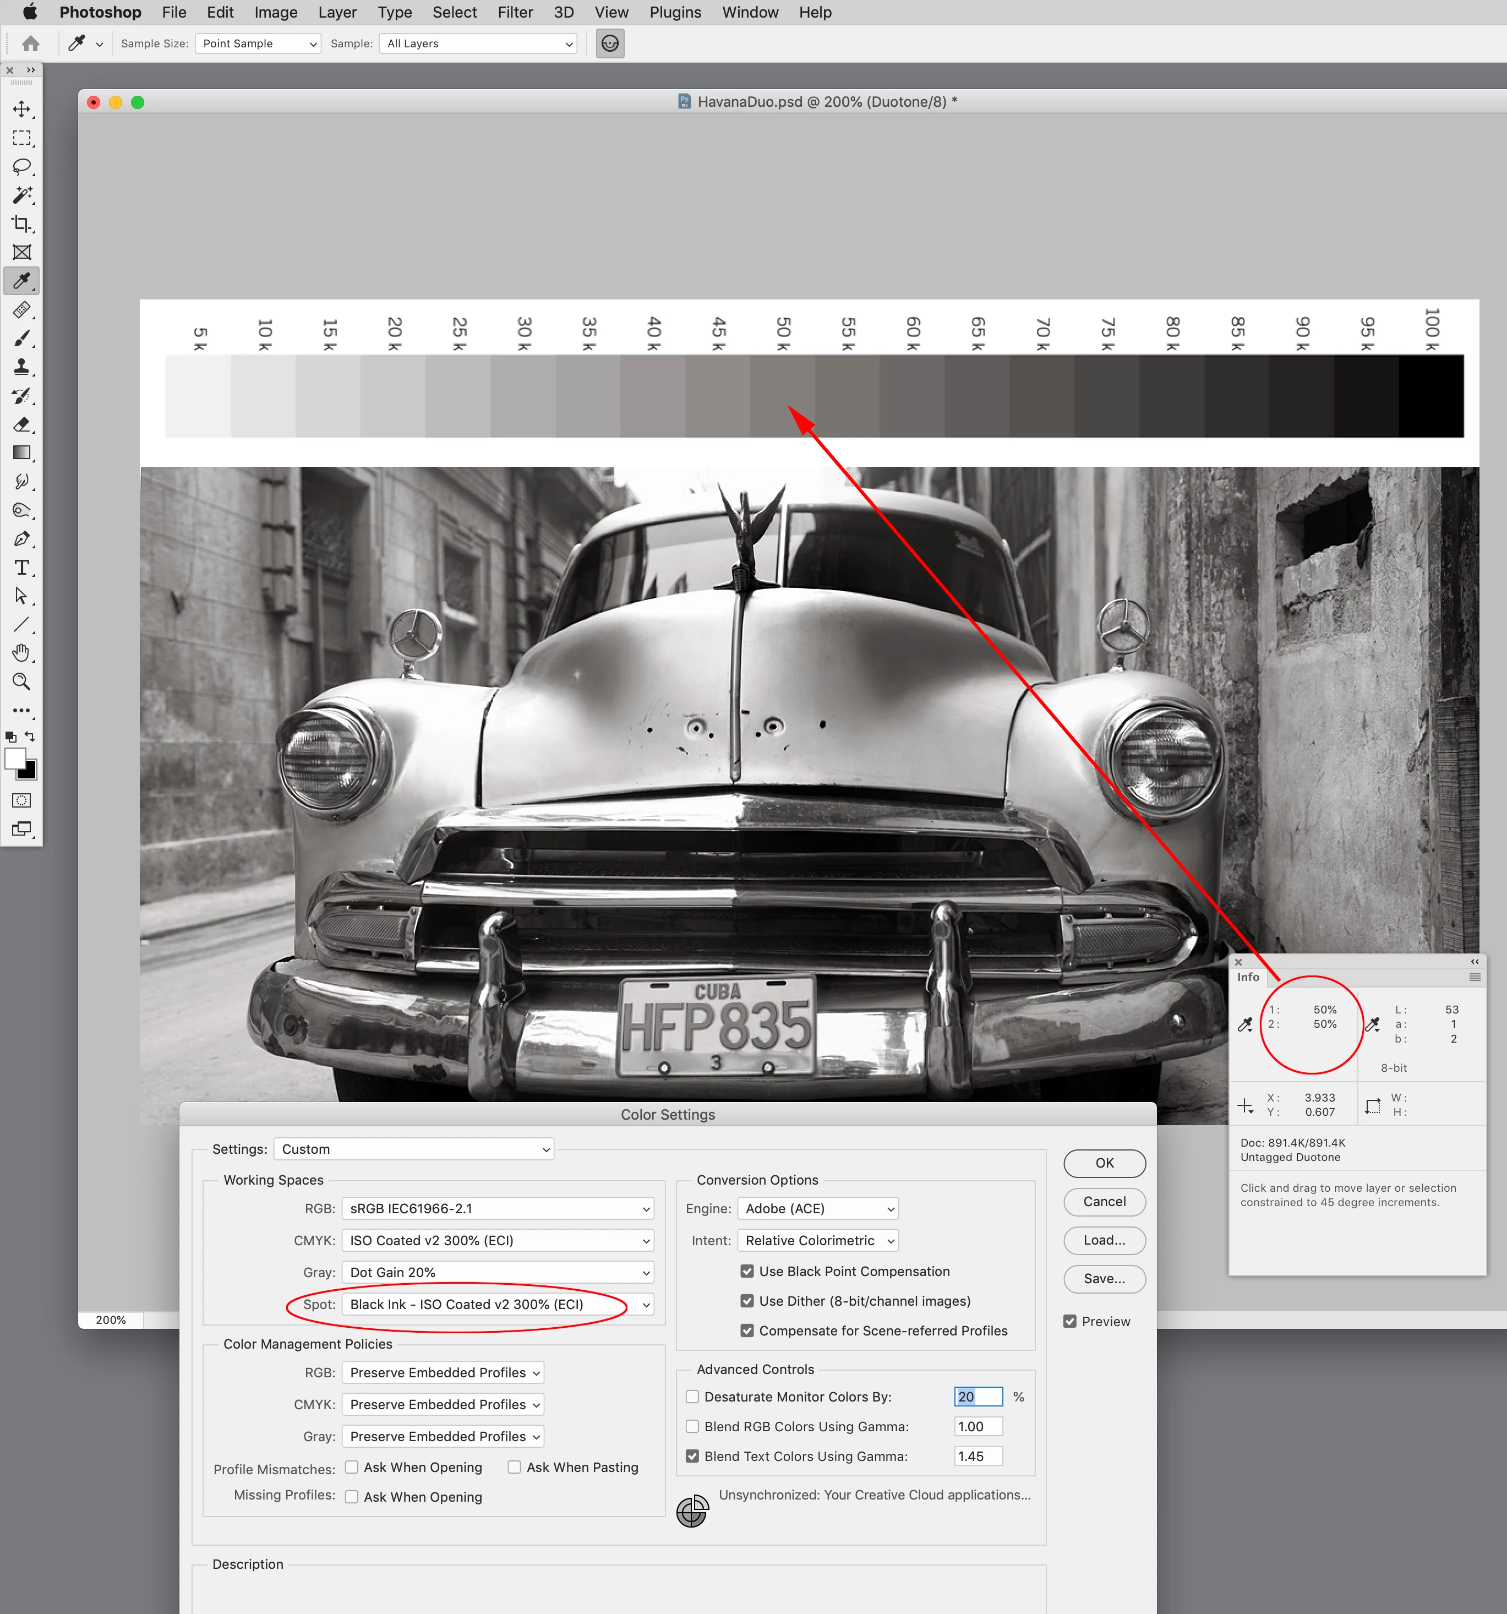Click the Load... button
This screenshot has height=1614, width=1507.
[1104, 1240]
